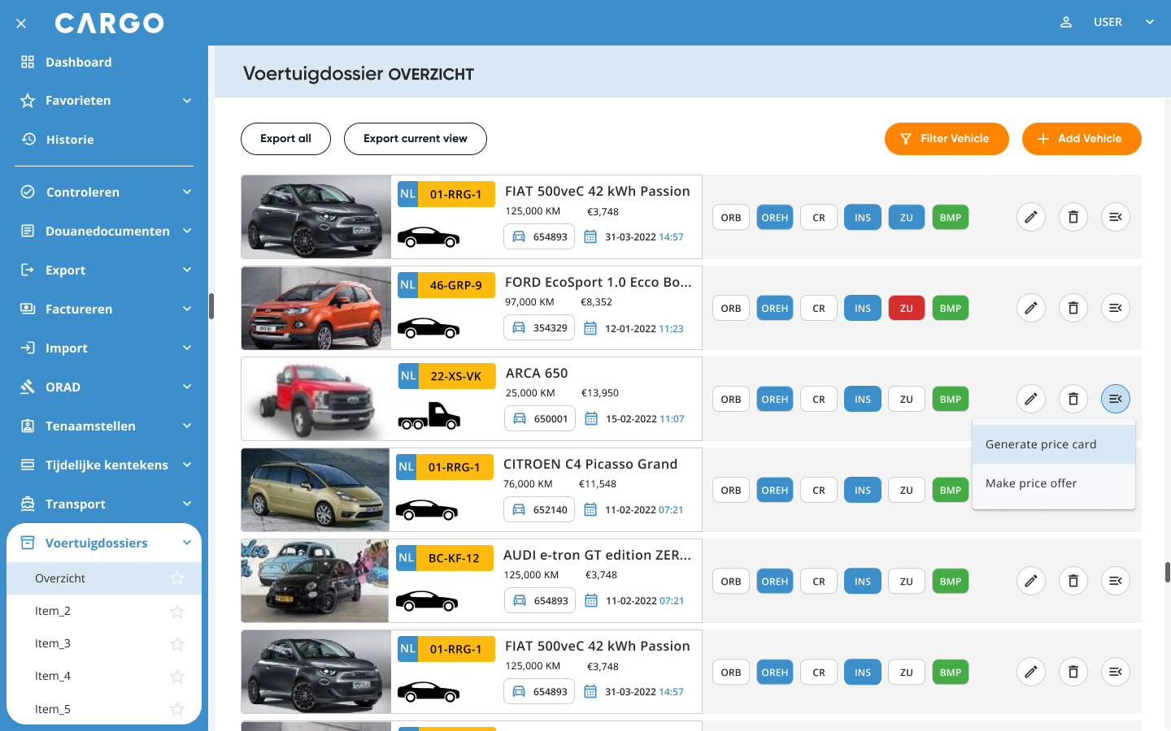Choose Generate price card from the menu
1171x731 pixels.
tap(1041, 444)
